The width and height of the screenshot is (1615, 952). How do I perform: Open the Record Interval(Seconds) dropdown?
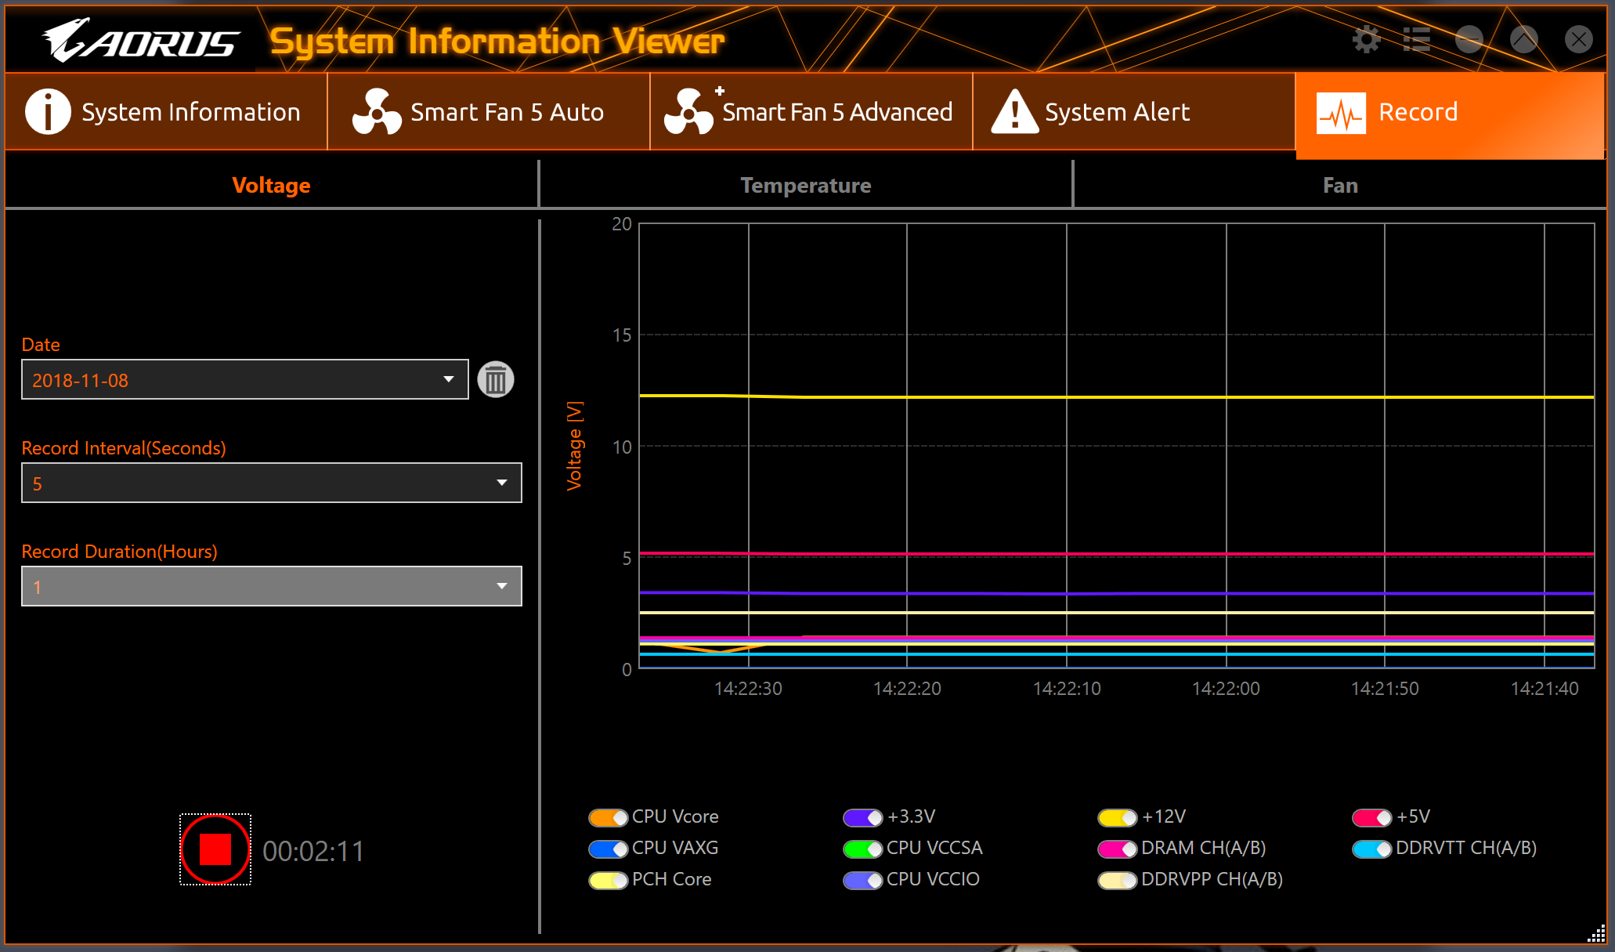tap(272, 483)
